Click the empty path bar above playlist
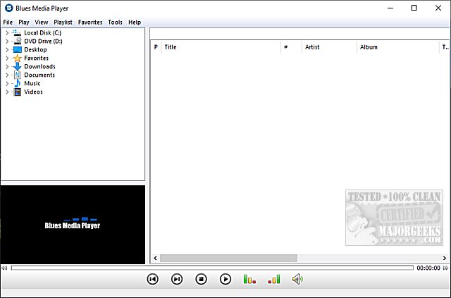 [x=300, y=34]
